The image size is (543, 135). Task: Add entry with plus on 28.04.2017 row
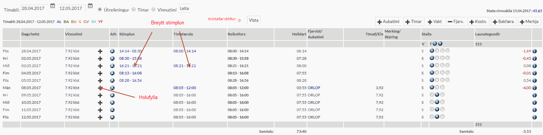click(100, 51)
